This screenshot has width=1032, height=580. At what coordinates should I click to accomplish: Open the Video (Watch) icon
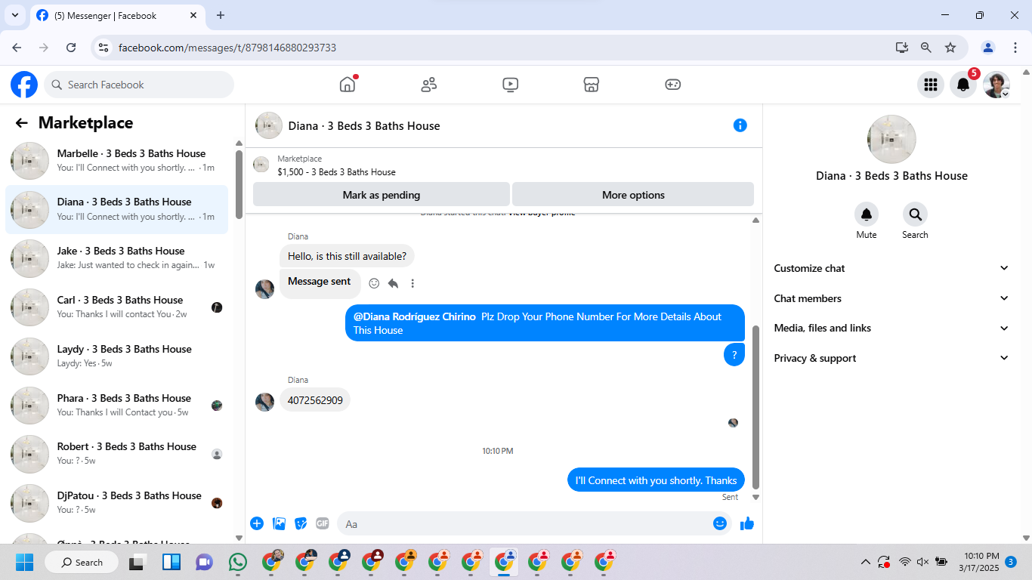tap(511, 85)
